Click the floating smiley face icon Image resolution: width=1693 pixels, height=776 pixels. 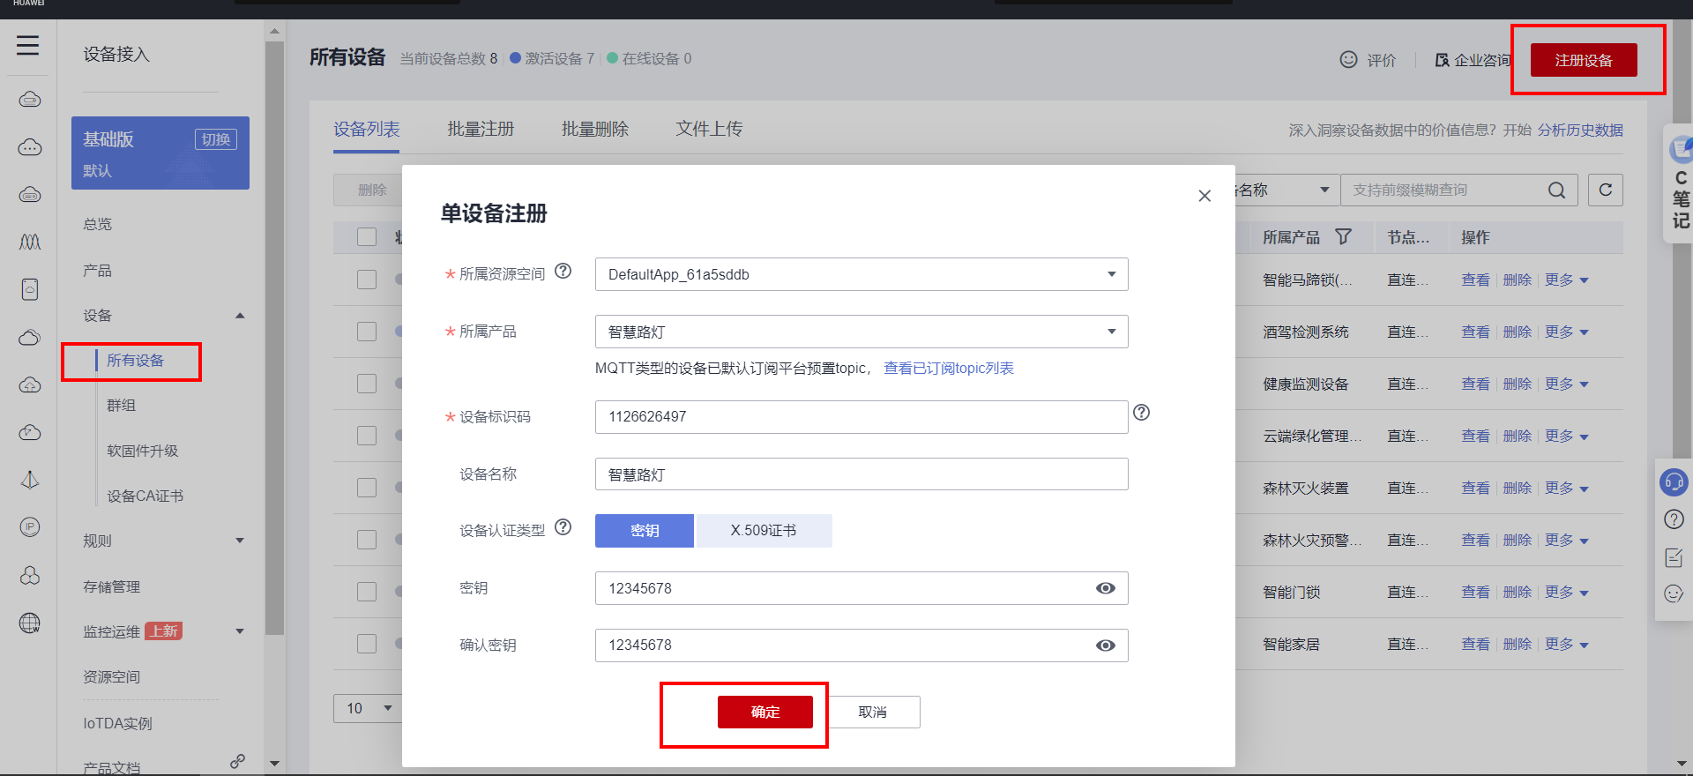pos(1674,594)
